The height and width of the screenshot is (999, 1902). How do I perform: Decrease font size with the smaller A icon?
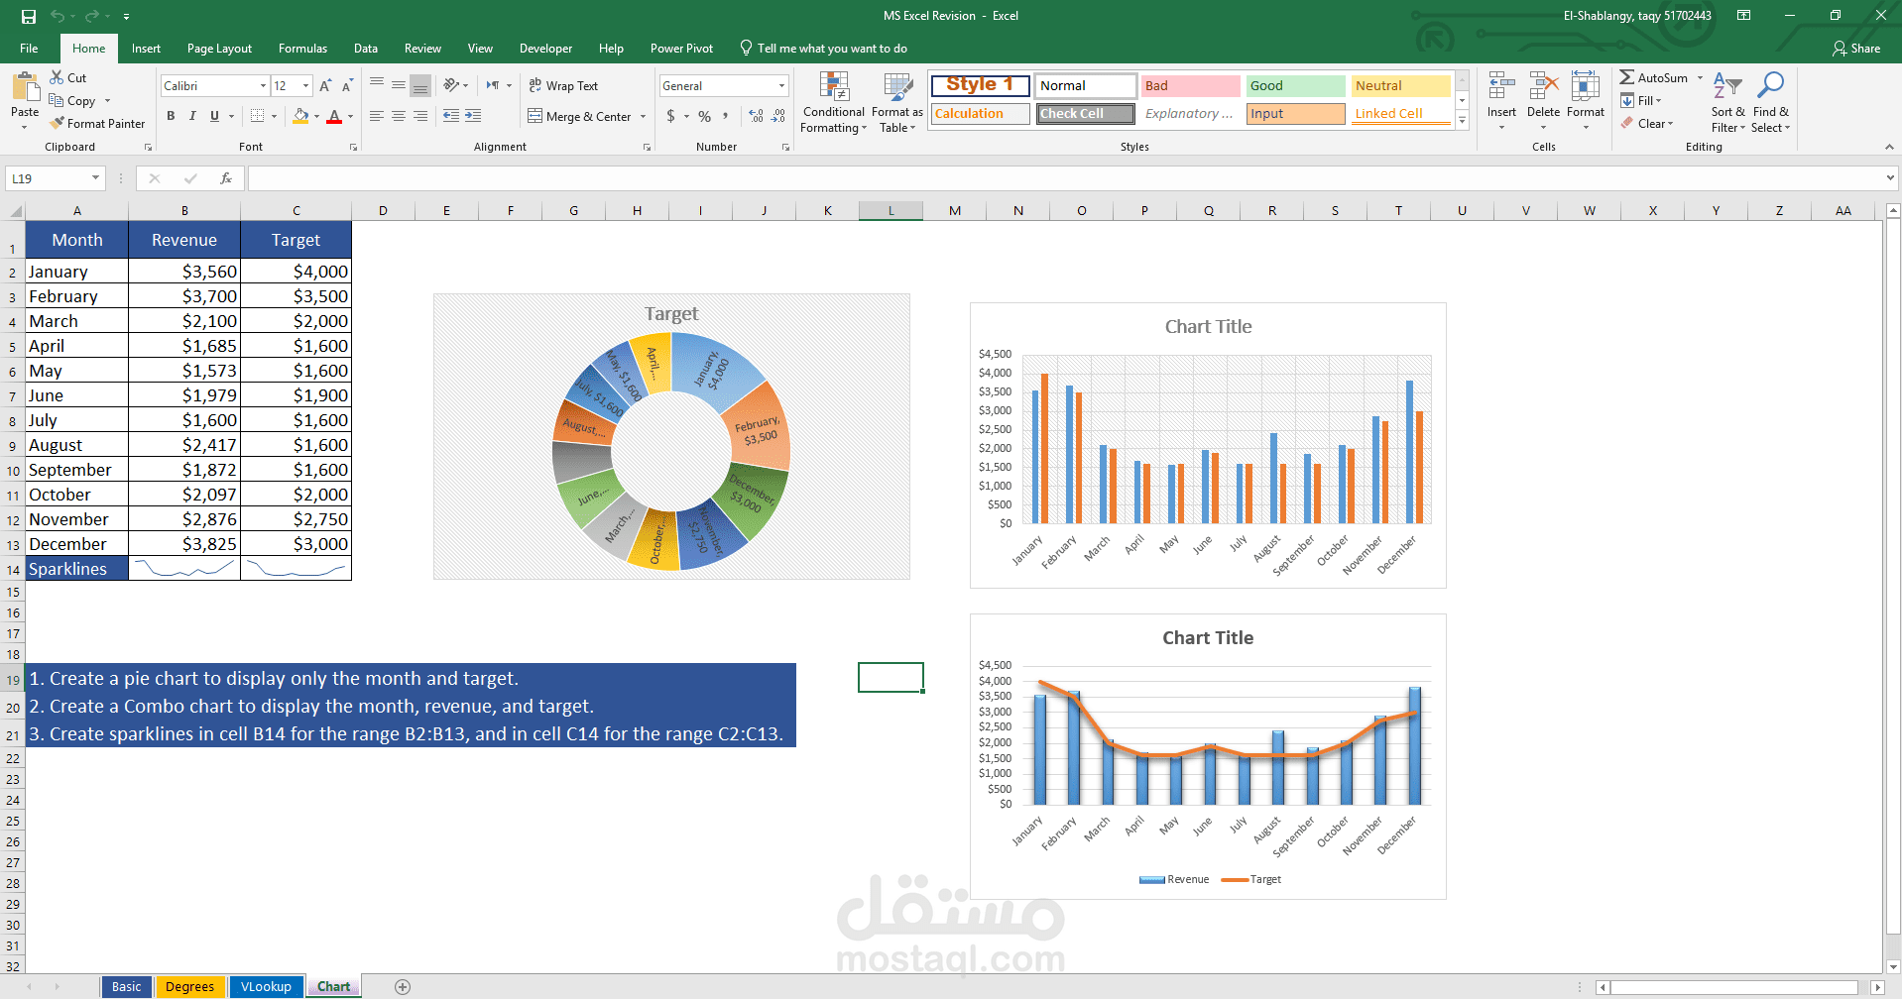tap(347, 86)
